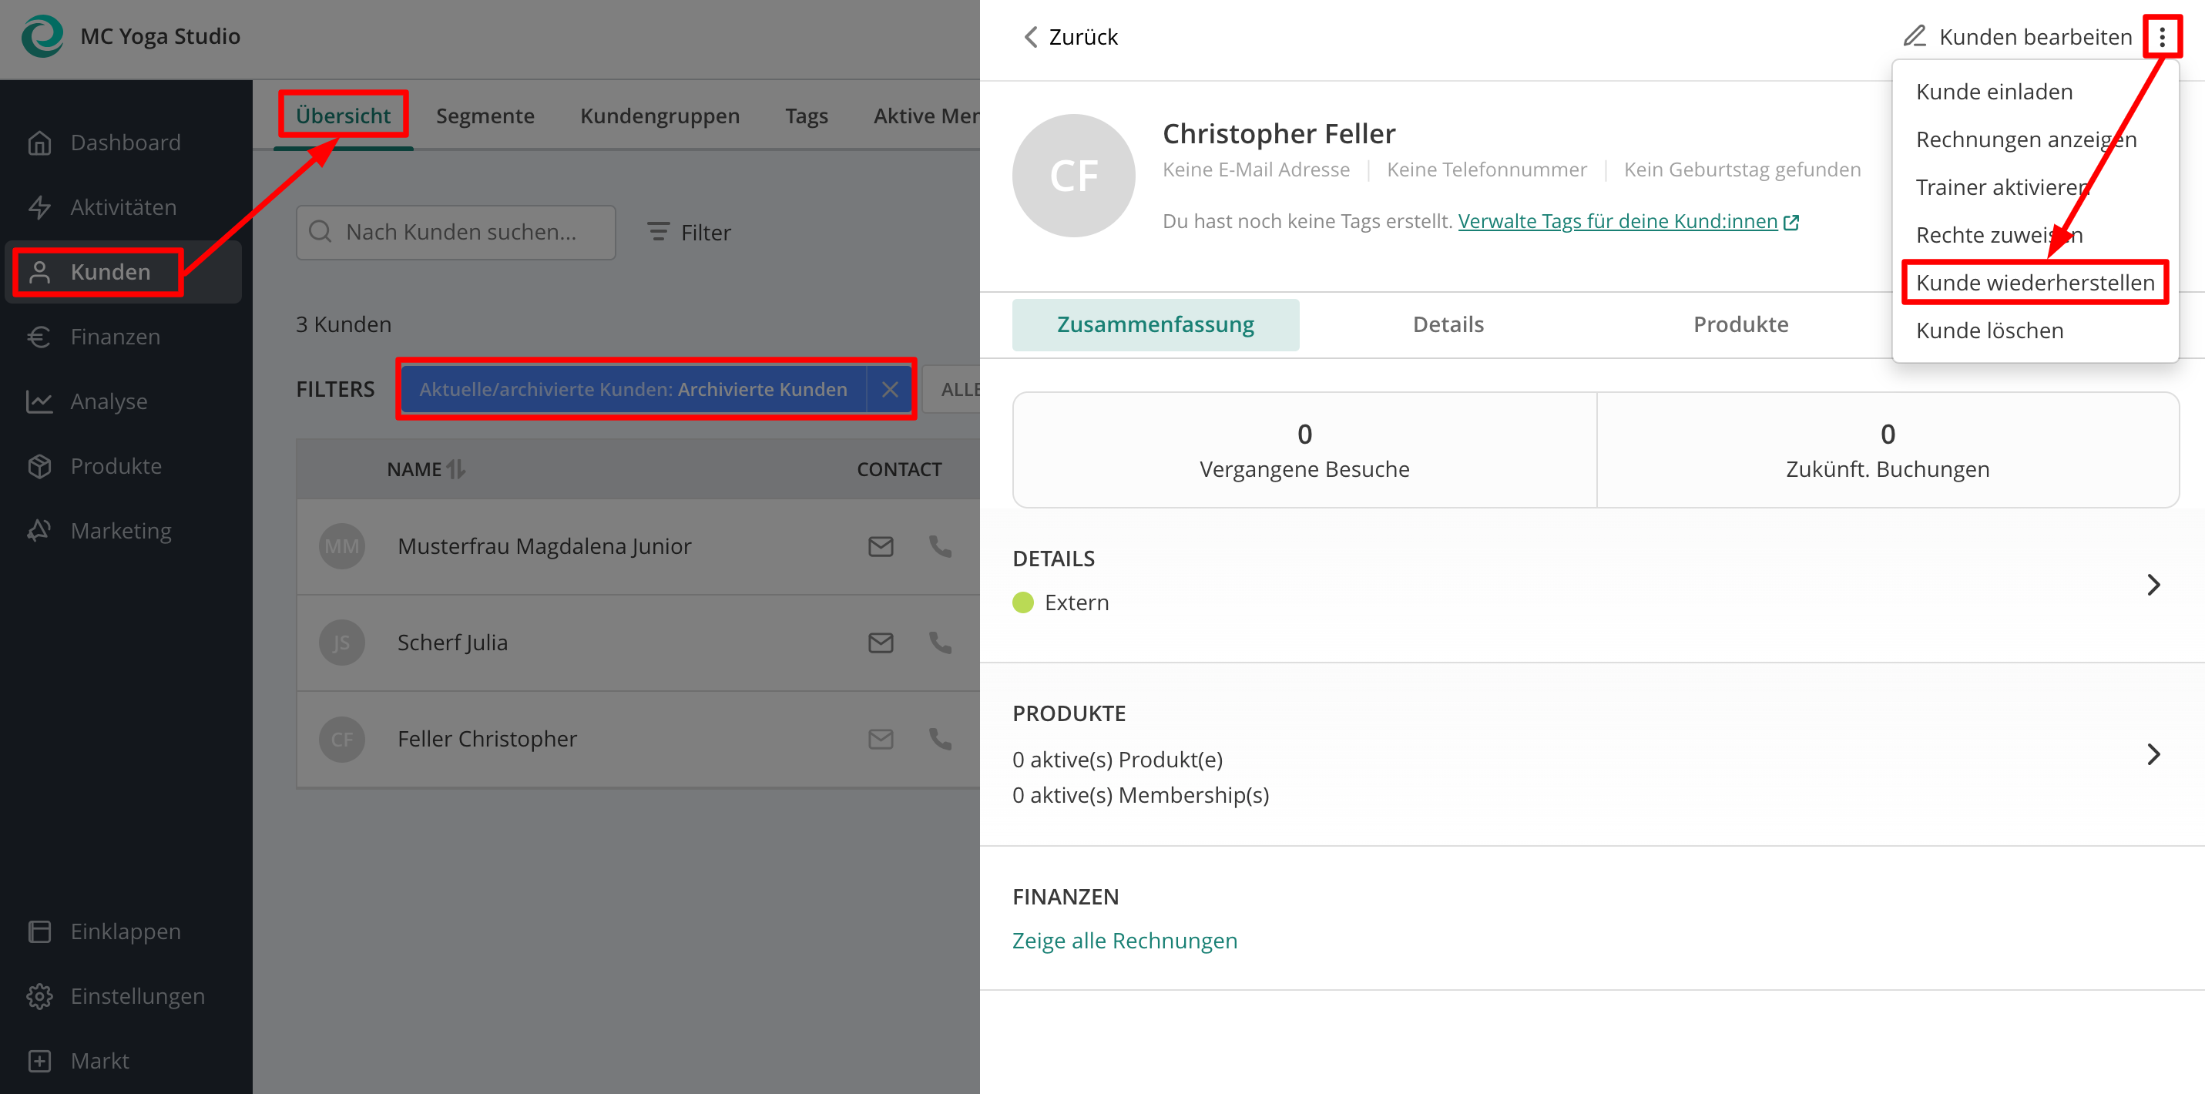
Task: Choose Kunde löschen from menu
Action: coord(2034,331)
